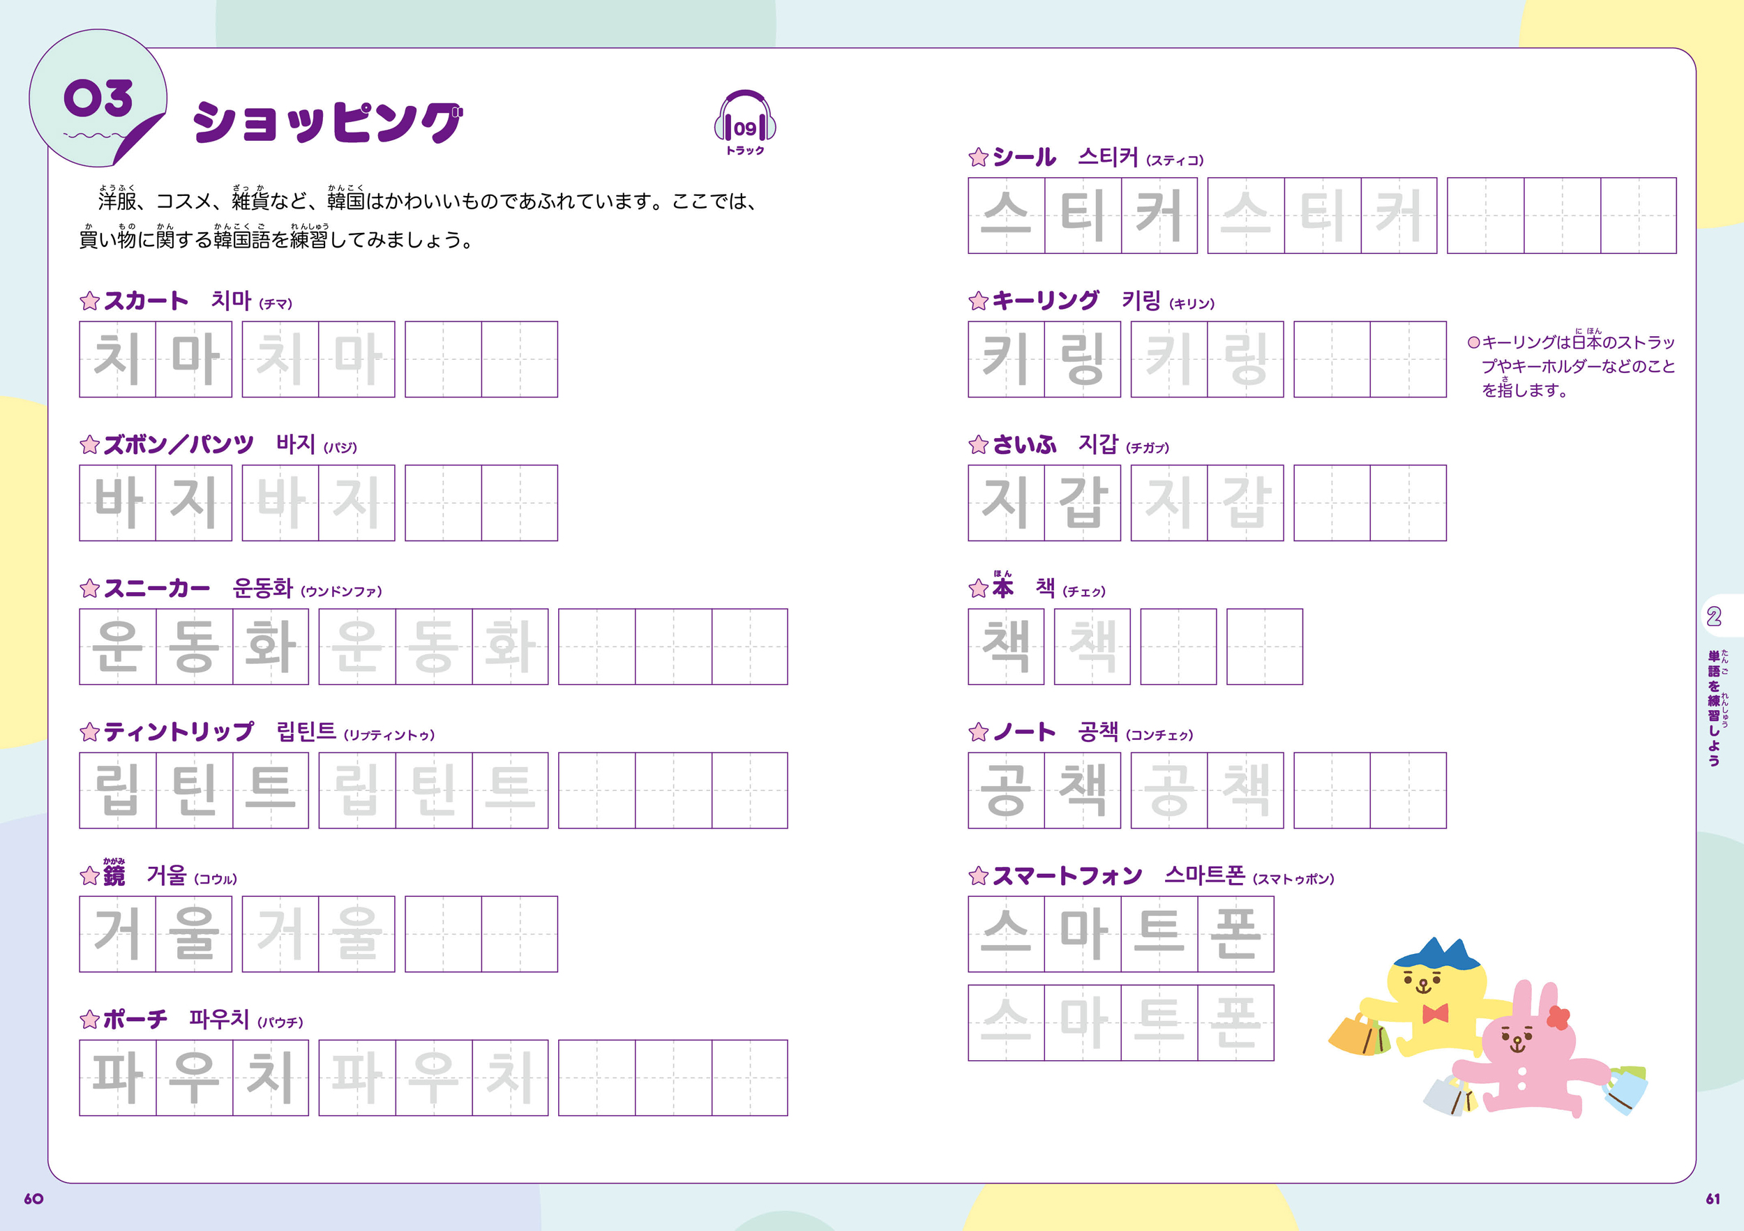Click the star icon beside 本
This screenshot has width=1744, height=1231.
978,589
